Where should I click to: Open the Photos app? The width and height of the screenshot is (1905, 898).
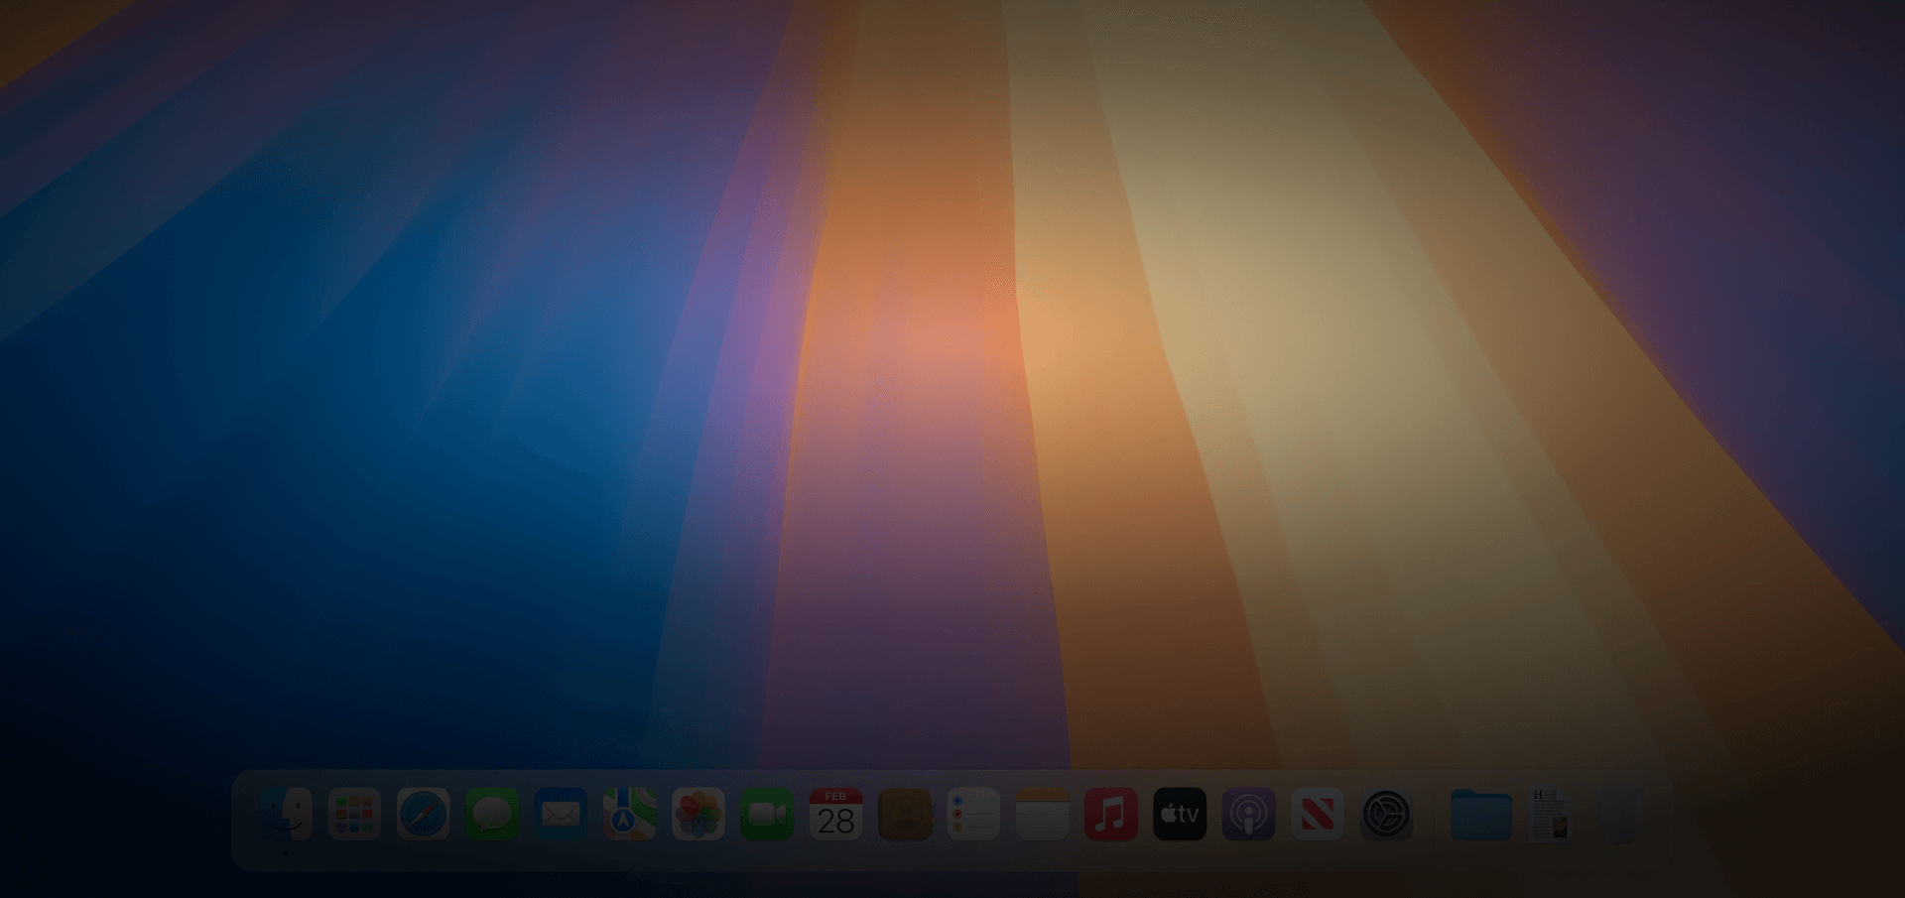pos(698,815)
